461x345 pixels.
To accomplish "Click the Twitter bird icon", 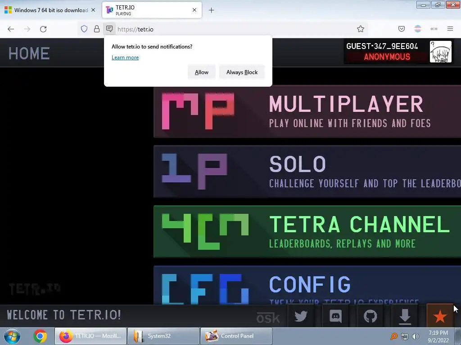I will tap(301, 316).
